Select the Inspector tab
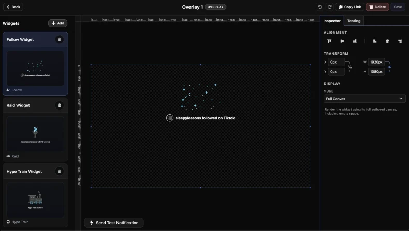Viewport: 409px width, 231px height. pyautogui.click(x=332, y=21)
